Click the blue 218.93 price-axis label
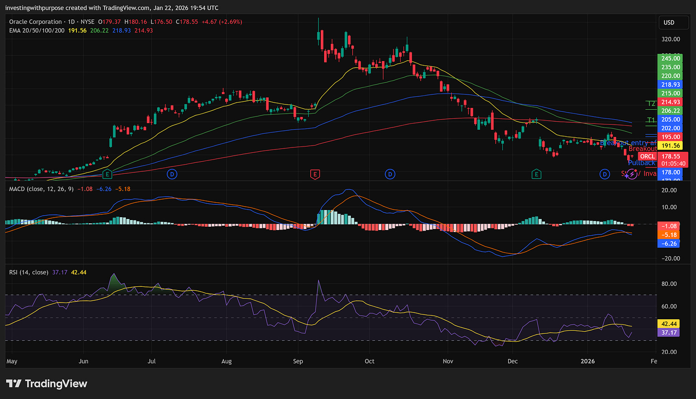 [x=670, y=84]
